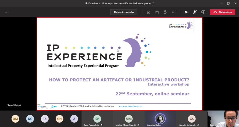Click the window title text
239x127 pixels.
(119, 3)
